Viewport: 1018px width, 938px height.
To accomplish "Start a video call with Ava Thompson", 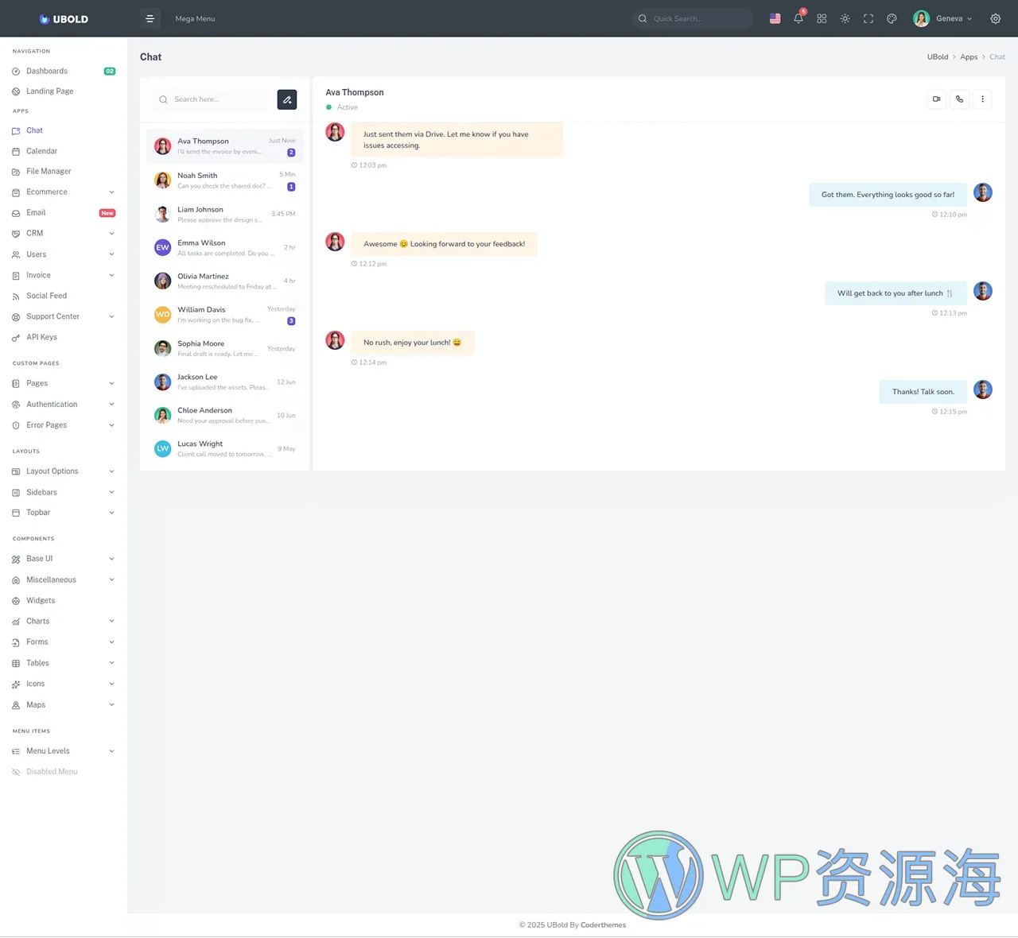I will point(936,99).
